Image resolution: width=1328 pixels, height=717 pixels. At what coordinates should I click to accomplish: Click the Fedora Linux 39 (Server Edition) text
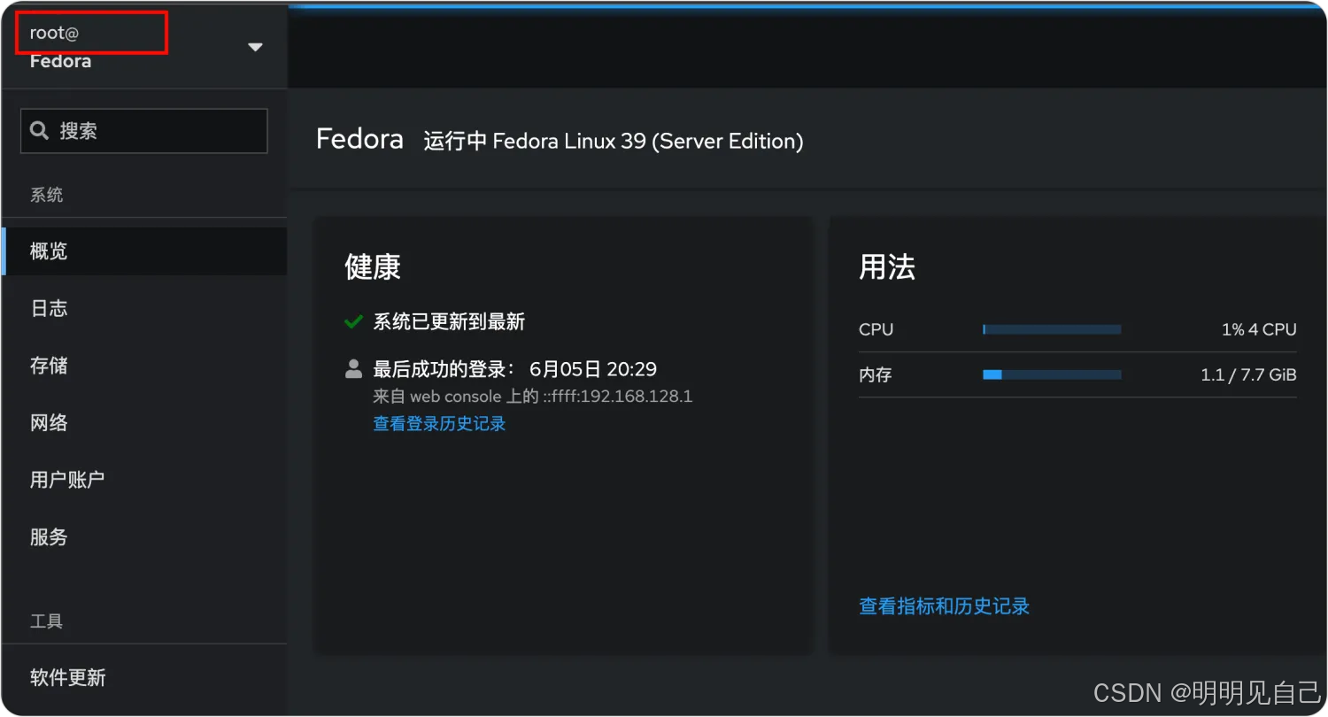click(x=648, y=141)
